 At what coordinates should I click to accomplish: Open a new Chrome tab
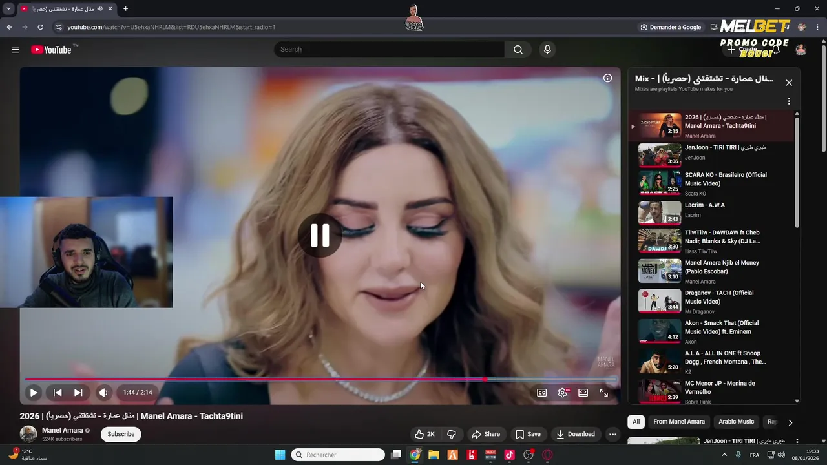pyautogui.click(x=125, y=9)
